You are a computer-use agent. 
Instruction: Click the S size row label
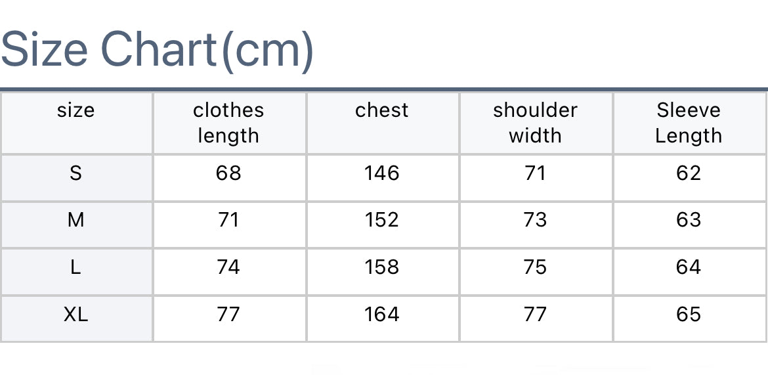[x=76, y=173]
